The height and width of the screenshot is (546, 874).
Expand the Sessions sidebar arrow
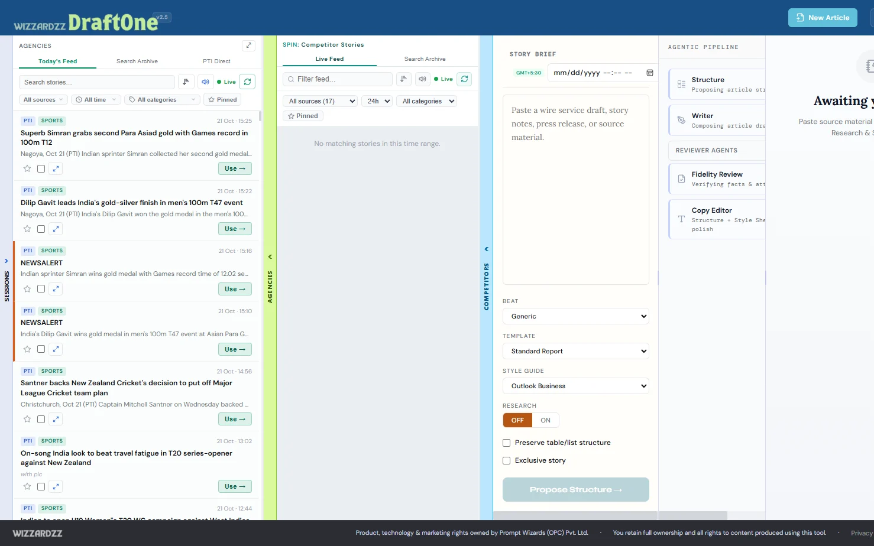(7, 261)
